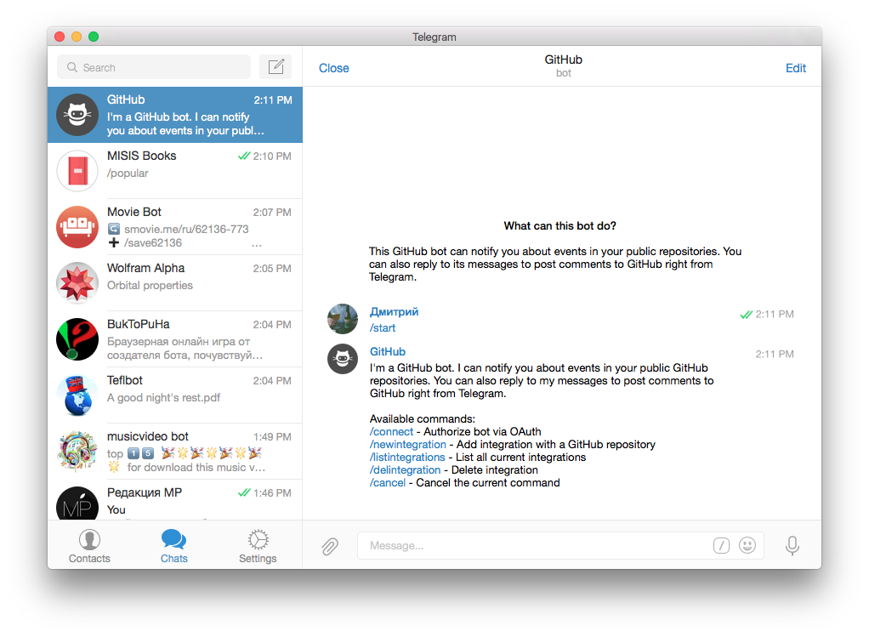Click the /delintegration command link
Viewport: 869px width, 637px height.
[x=405, y=469]
